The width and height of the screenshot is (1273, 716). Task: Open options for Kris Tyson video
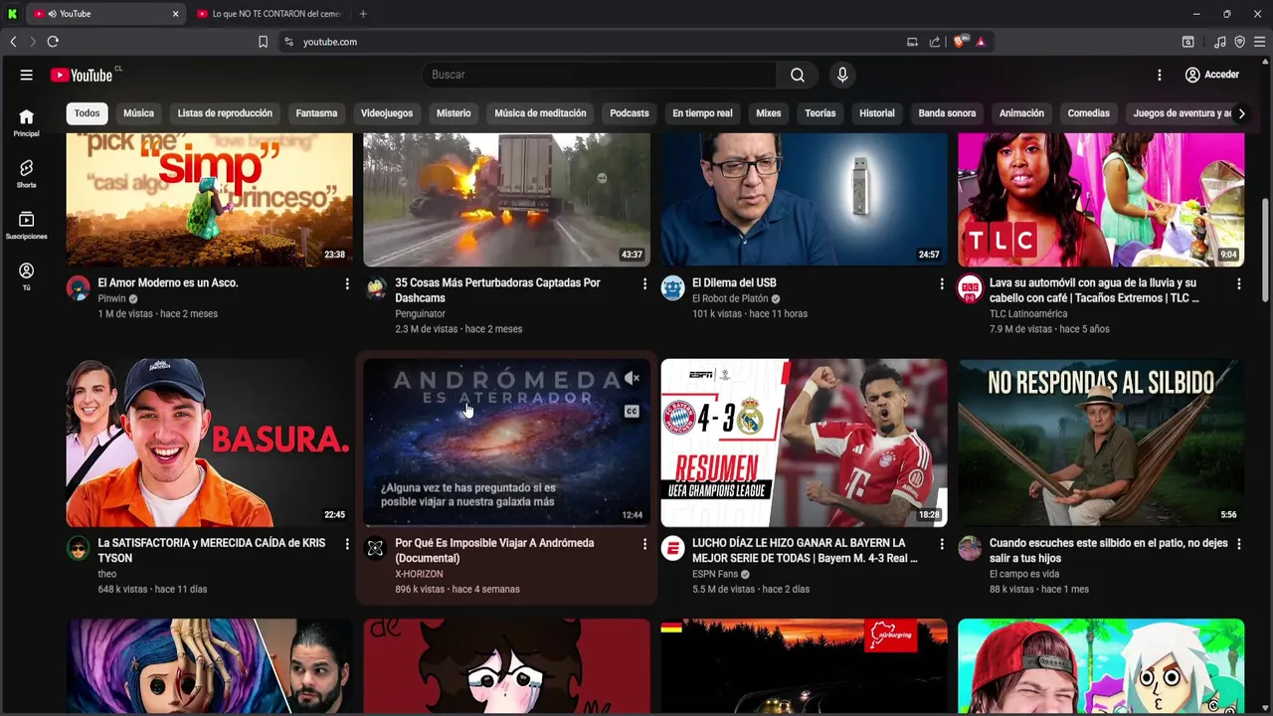click(347, 544)
